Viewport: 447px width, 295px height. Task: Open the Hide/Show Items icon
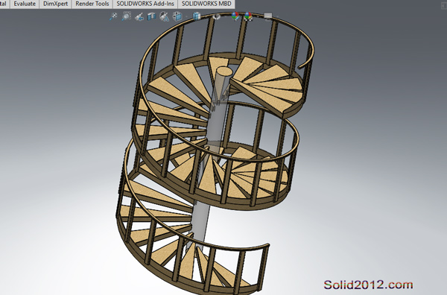(x=216, y=16)
